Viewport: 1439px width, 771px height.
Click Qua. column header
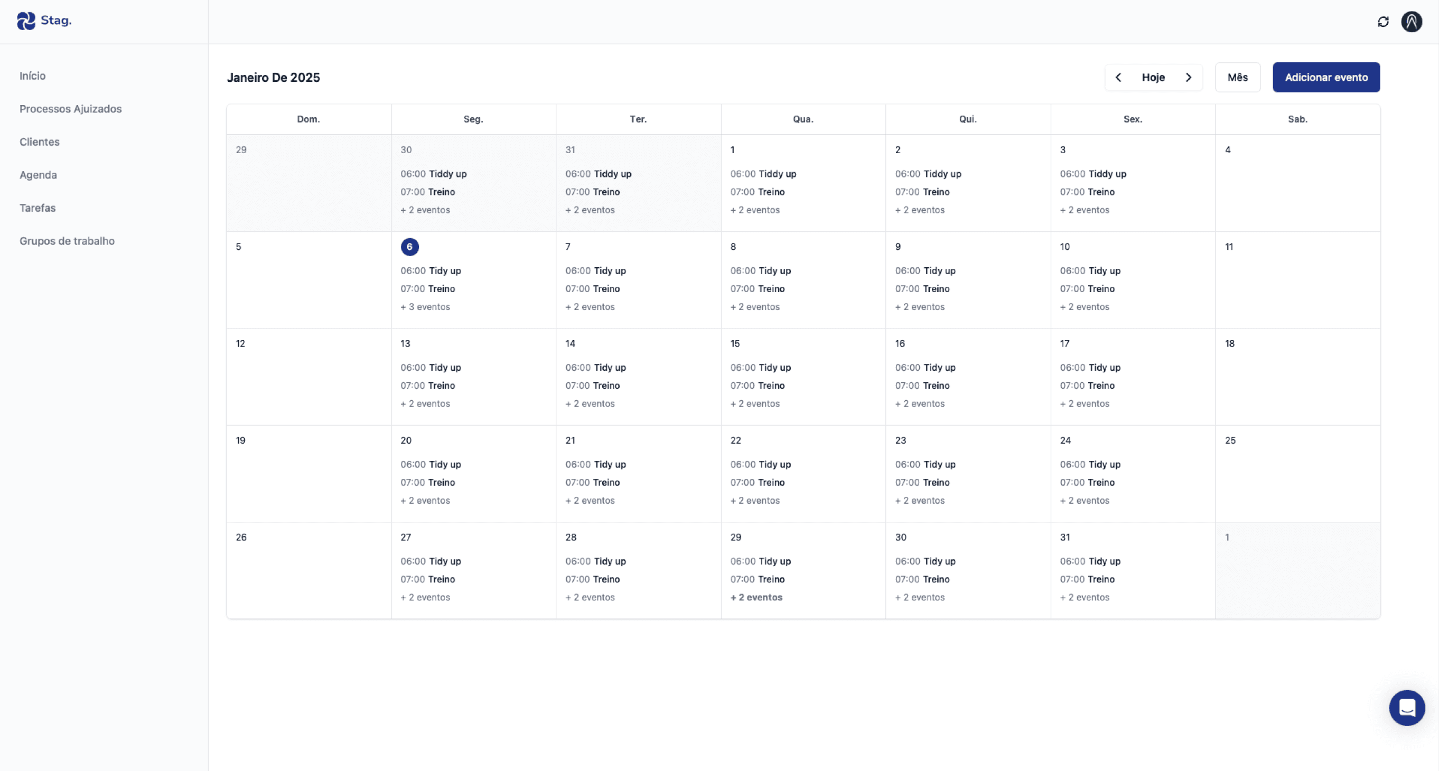[803, 119]
